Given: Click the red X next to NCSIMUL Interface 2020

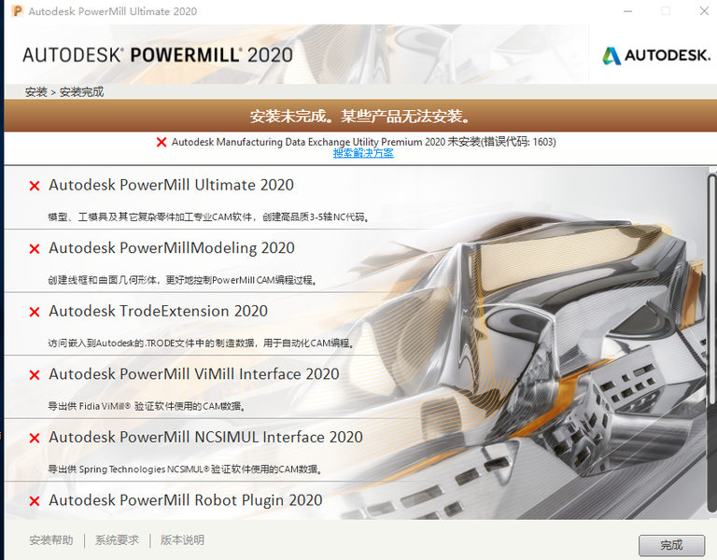Looking at the screenshot, I should [35, 438].
